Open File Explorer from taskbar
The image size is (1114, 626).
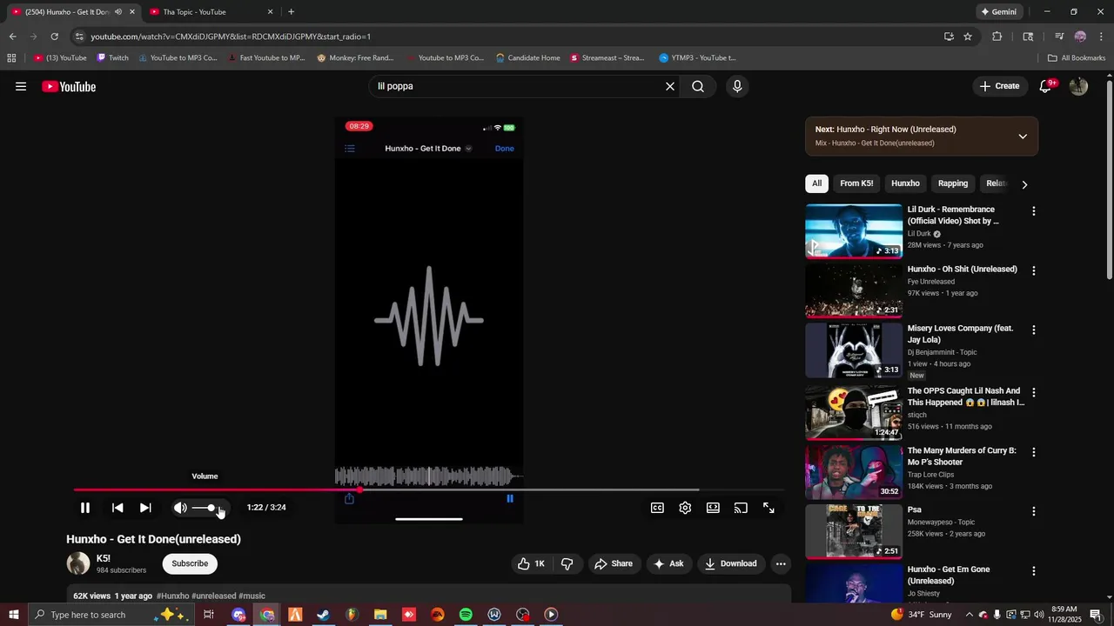(x=380, y=615)
